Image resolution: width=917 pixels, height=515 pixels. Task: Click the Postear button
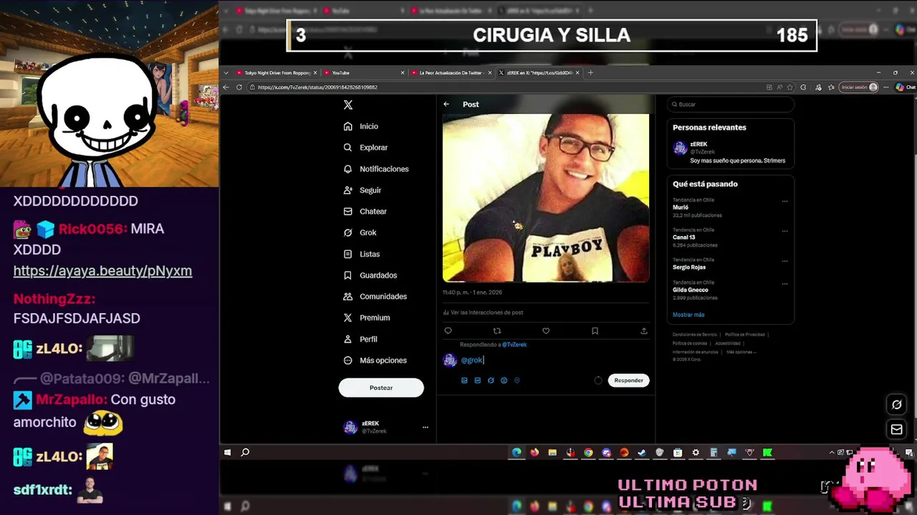point(381,388)
